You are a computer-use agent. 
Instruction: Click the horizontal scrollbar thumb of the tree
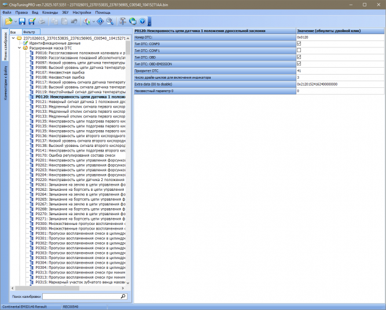point(47,288)
